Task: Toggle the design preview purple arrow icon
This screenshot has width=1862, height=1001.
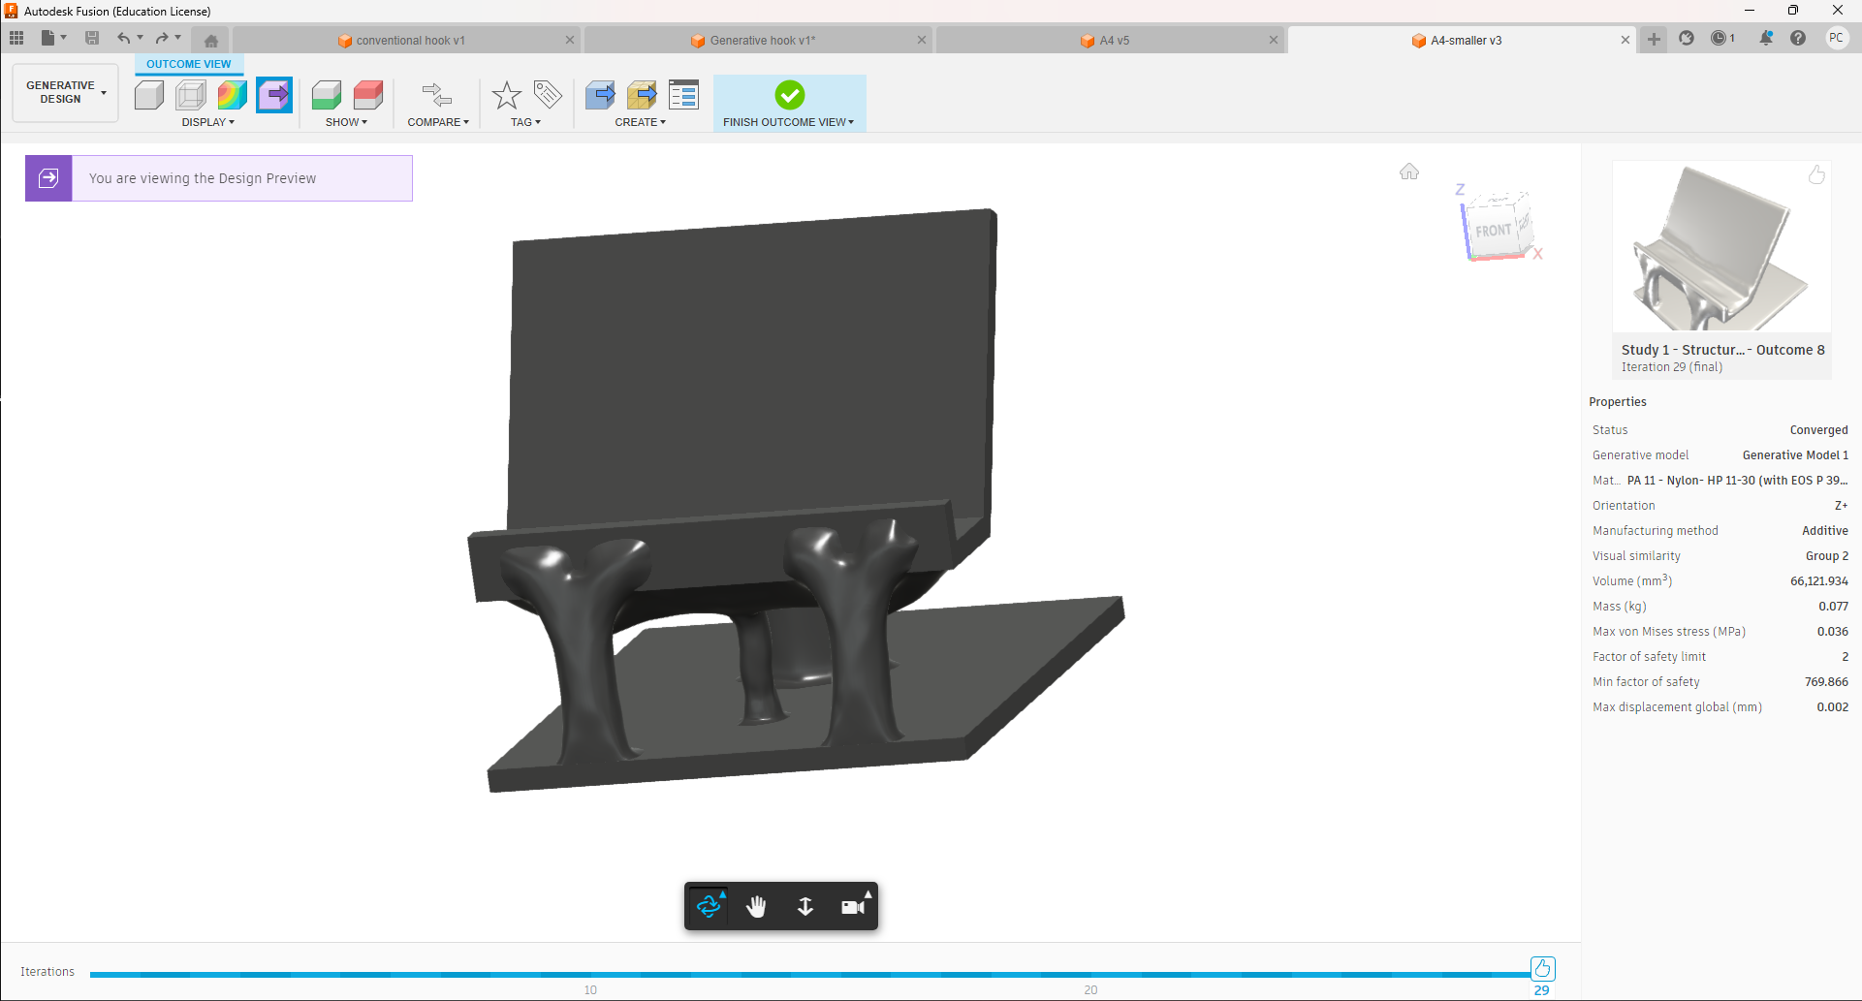Action: (x=274, y=95)
